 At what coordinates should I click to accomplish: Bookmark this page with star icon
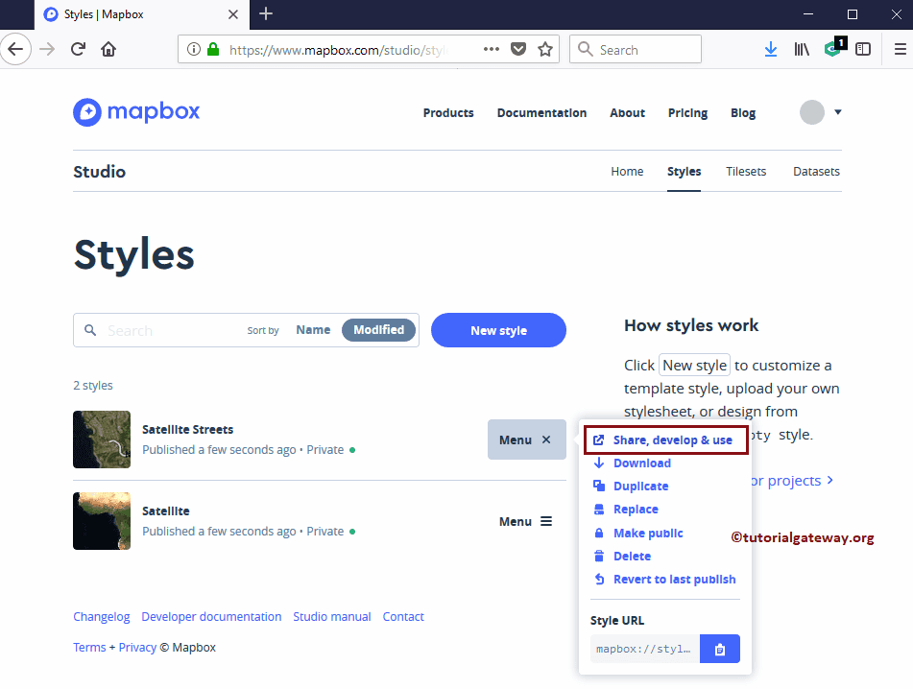[x=545, y=50]
